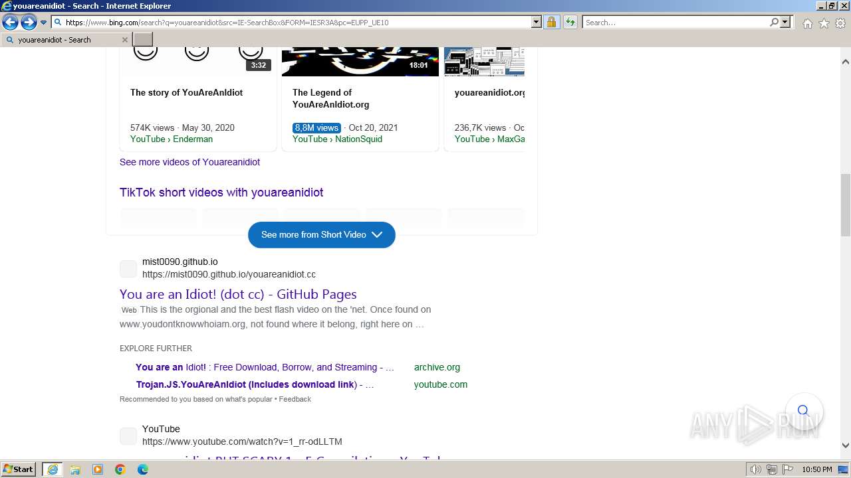The height and width of the screenshot is (478, 851).
Task: Click youtube.com domain text
Action: point(441,384)
